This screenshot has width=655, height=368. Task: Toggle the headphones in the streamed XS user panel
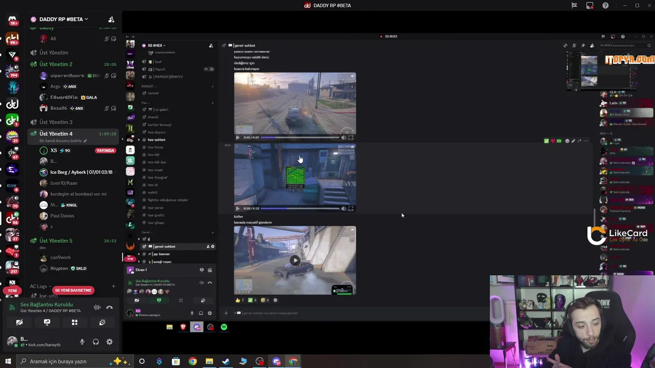(x=201, y=313)
